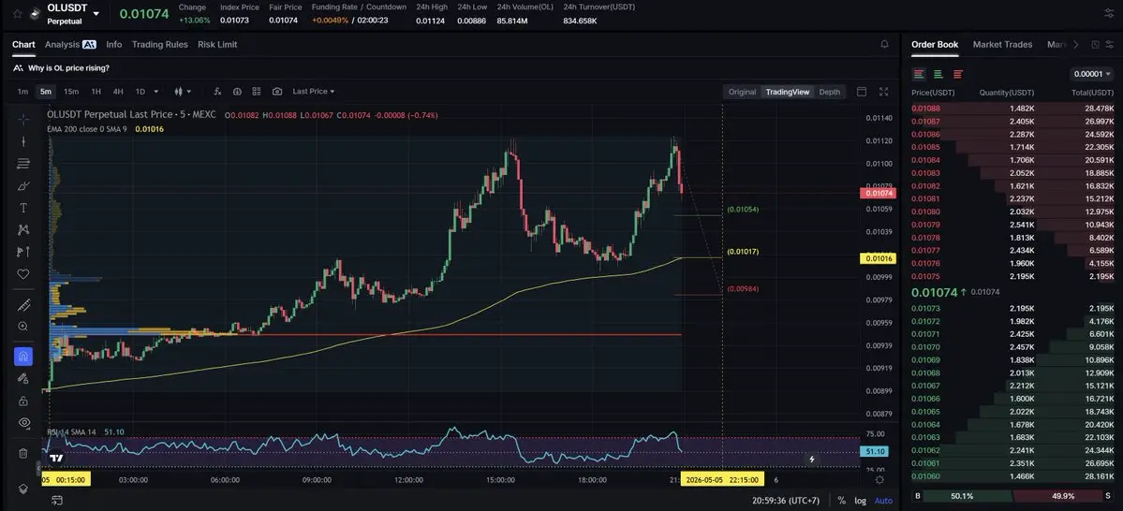Open the Fibonacci retracement tools
The image size is (1123, 511).
coord(22,164)
